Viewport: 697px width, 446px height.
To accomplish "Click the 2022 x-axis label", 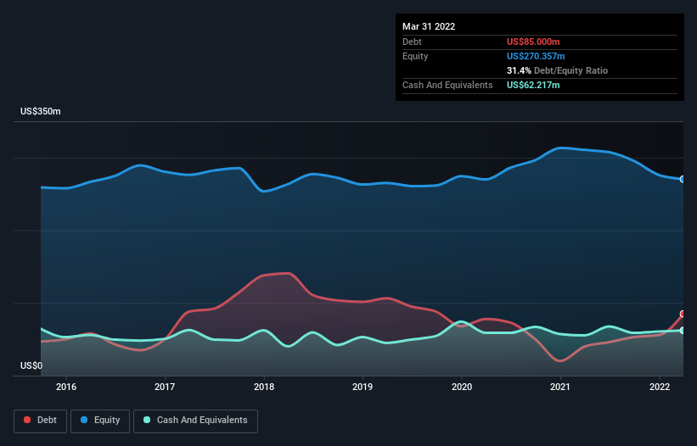I will [x=660, y=387].
